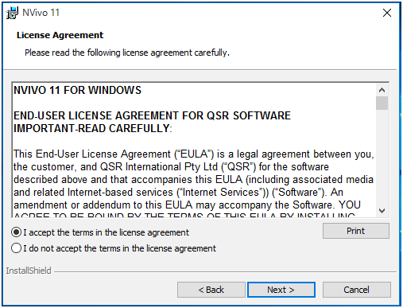Click the "NVivo 11" title bar text

[41, 13]
